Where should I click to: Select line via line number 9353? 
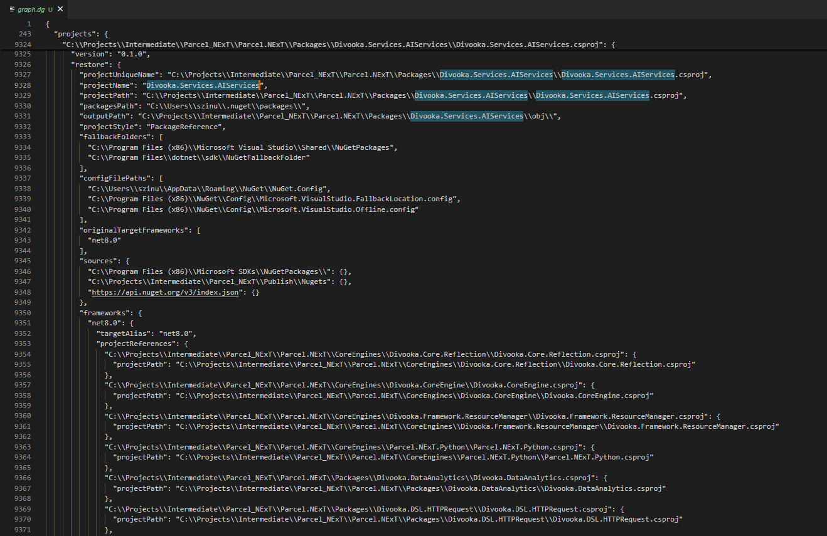pyautogui.click(x=23, y=344)
